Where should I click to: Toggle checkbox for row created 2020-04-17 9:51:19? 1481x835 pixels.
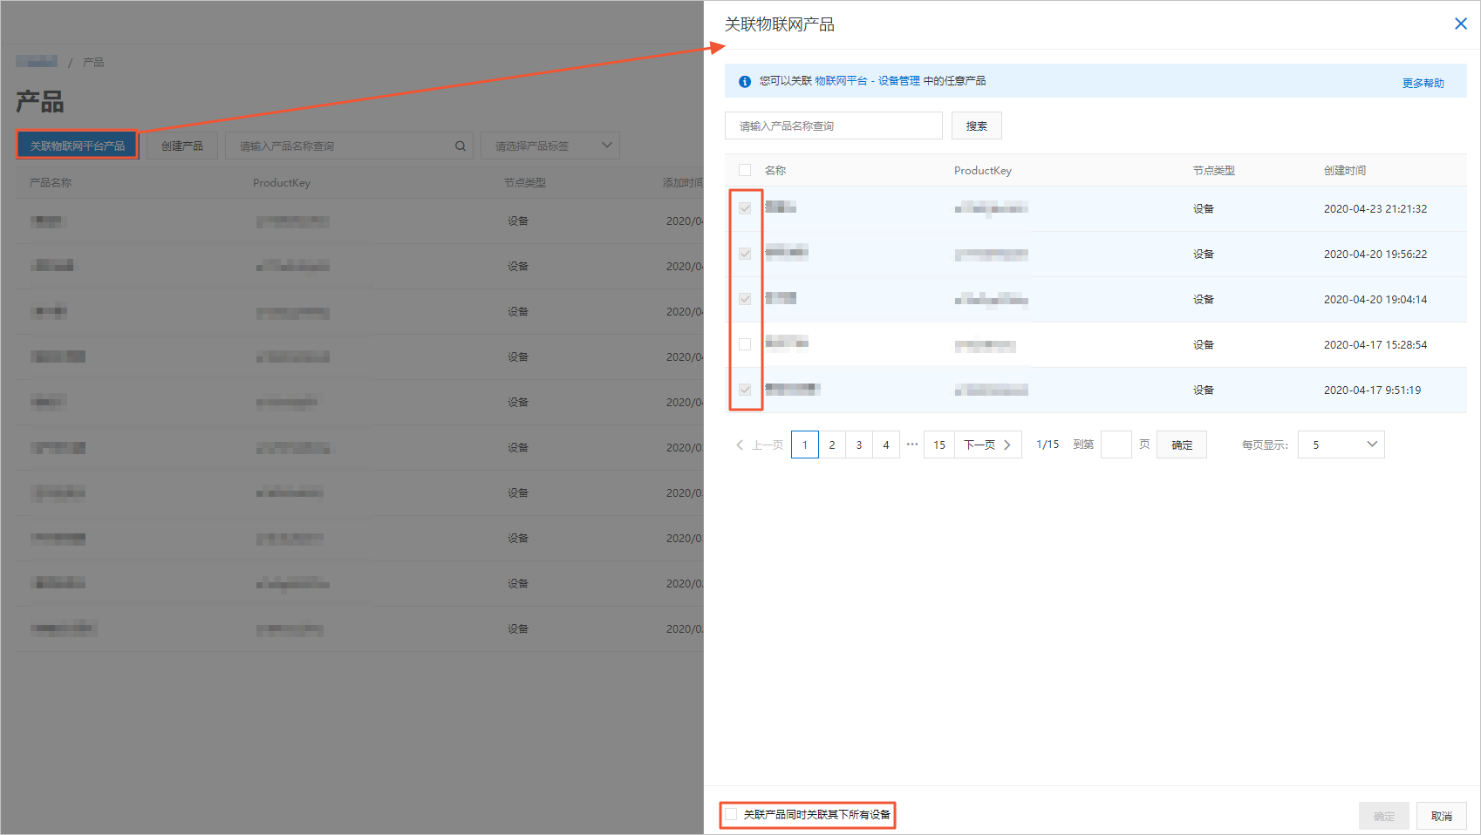pyautogui.click(x=745, y=390)
